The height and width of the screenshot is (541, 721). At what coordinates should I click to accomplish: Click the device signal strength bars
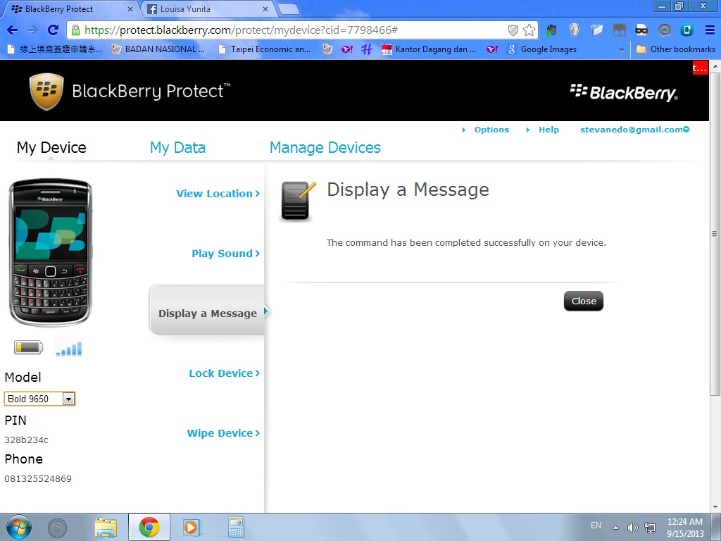tap(69, 347)
